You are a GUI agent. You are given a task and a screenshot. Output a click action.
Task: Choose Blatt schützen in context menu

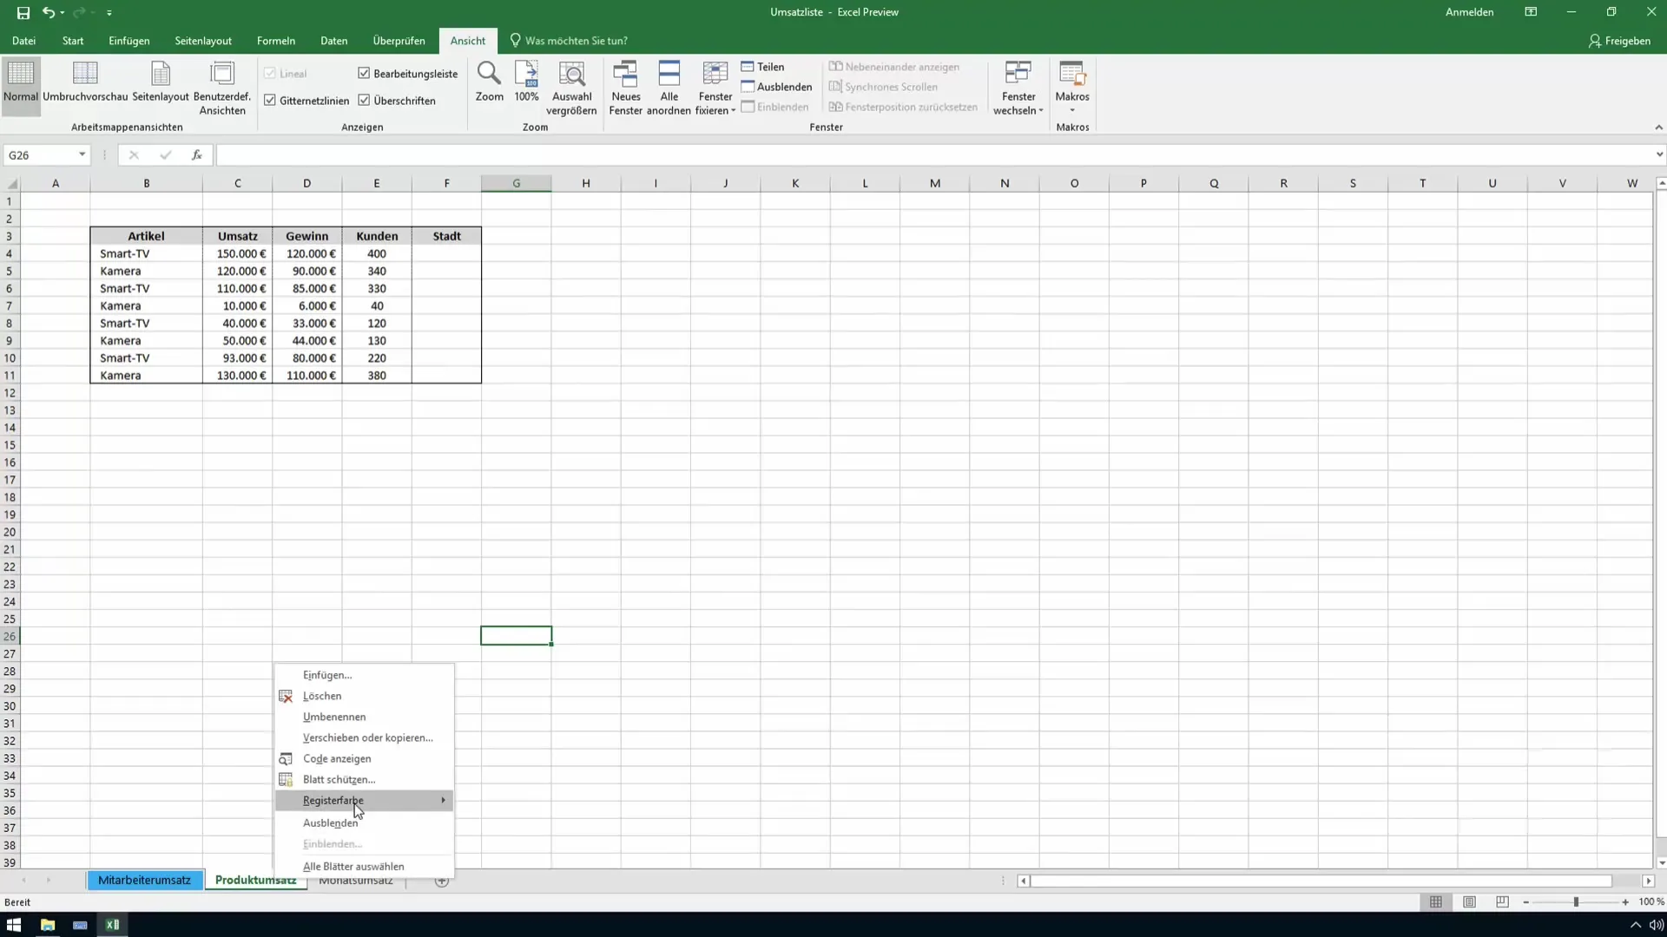(364, 779)
